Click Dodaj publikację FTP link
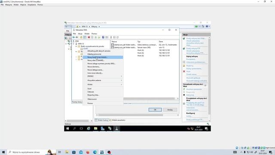The height and width of the screenshot is (155, 275). pos(195,120)
